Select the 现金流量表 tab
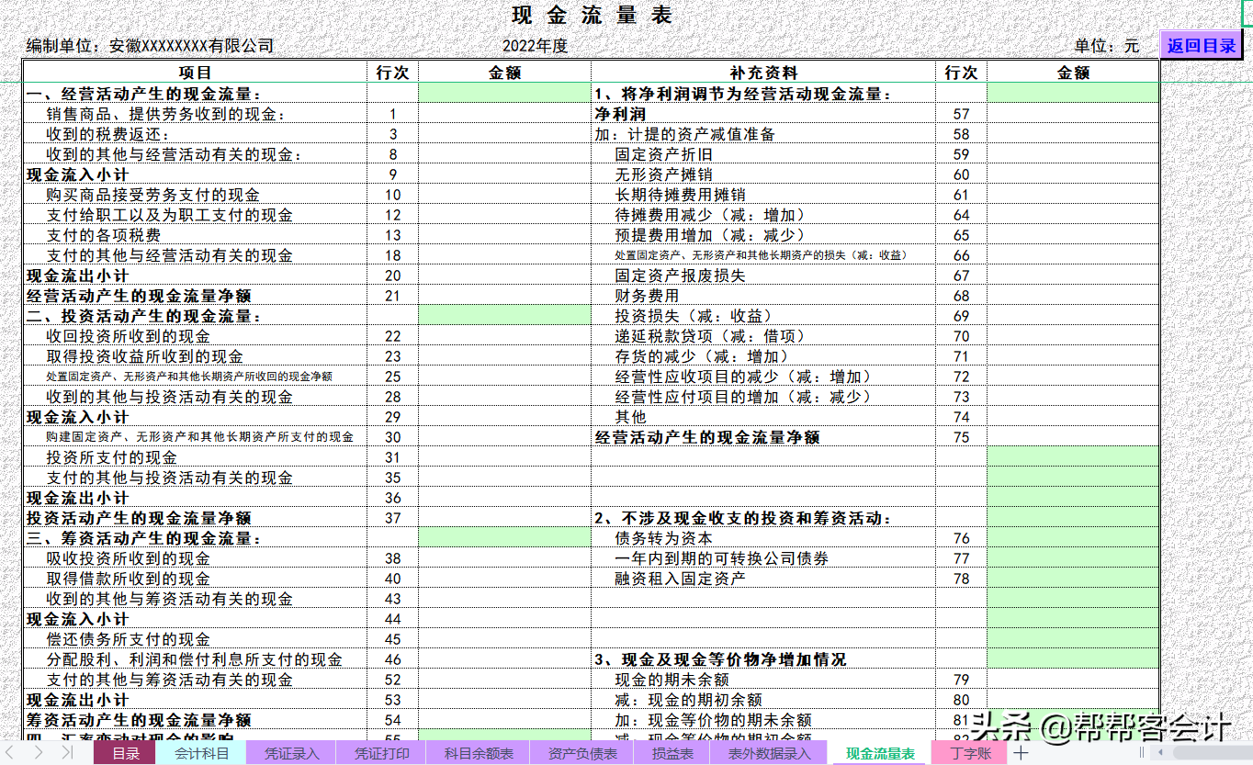Screen dimensions: 1253x765 click(x=879, y=752)
